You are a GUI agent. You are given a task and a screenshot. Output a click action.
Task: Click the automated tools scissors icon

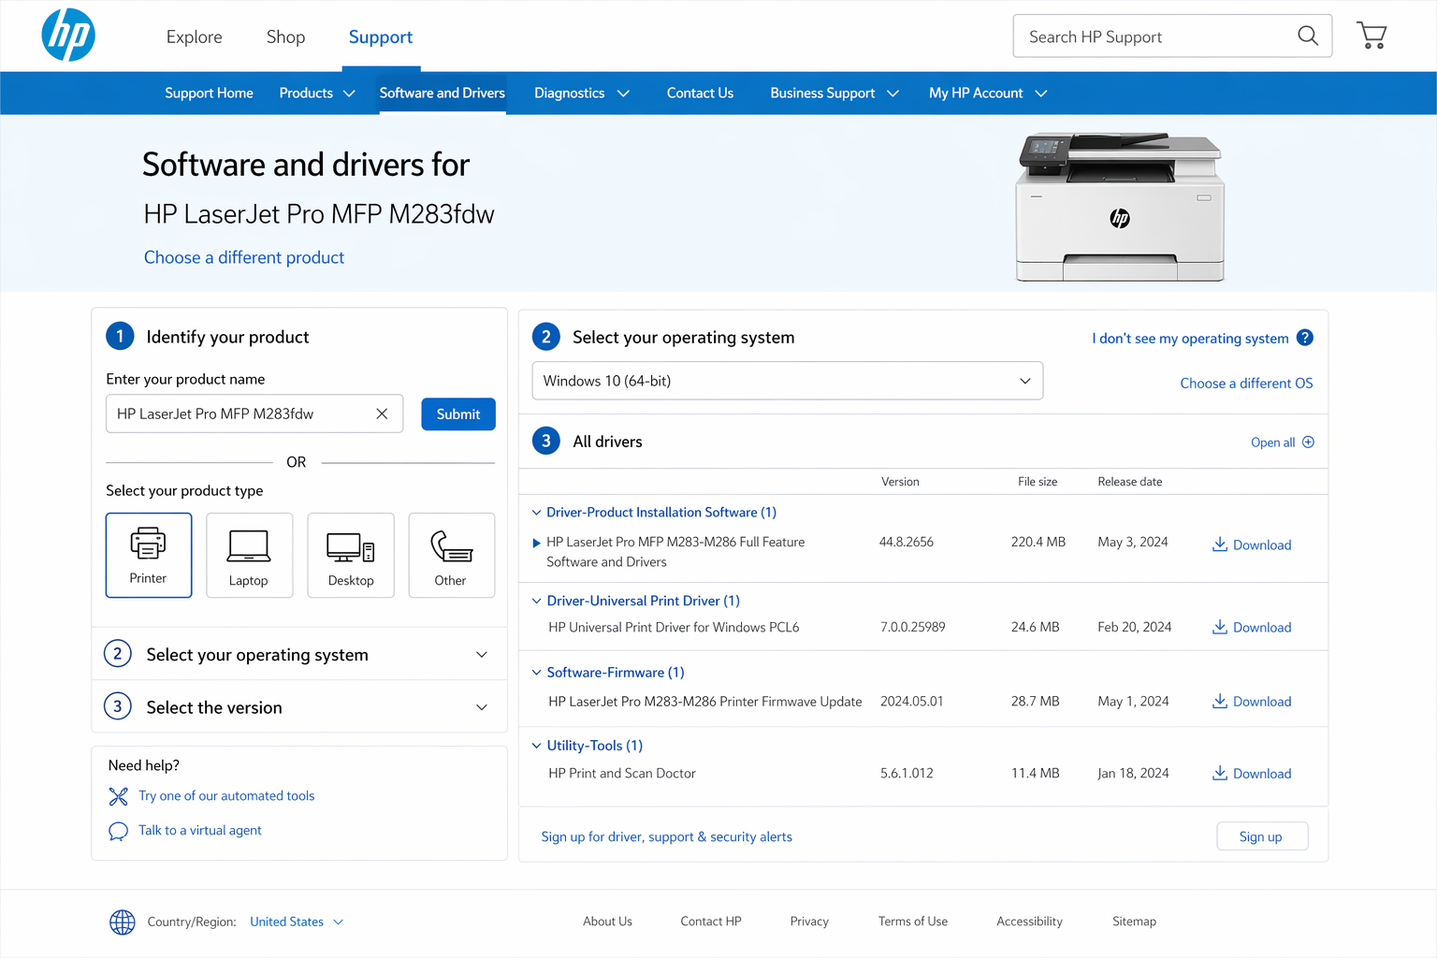point(118,796)
